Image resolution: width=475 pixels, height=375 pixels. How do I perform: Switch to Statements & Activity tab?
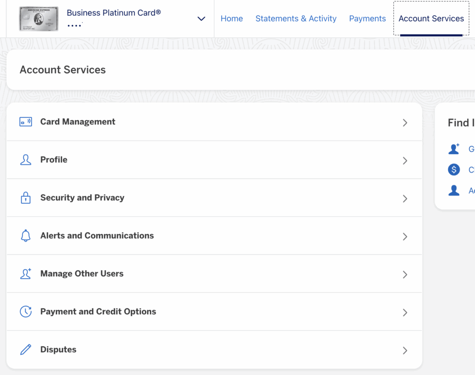pos(296,19)
